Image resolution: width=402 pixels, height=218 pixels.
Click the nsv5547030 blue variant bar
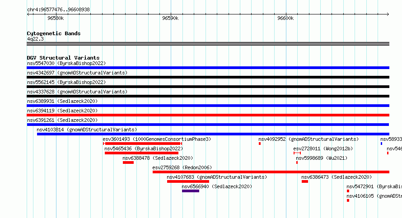tap(208, 68)
